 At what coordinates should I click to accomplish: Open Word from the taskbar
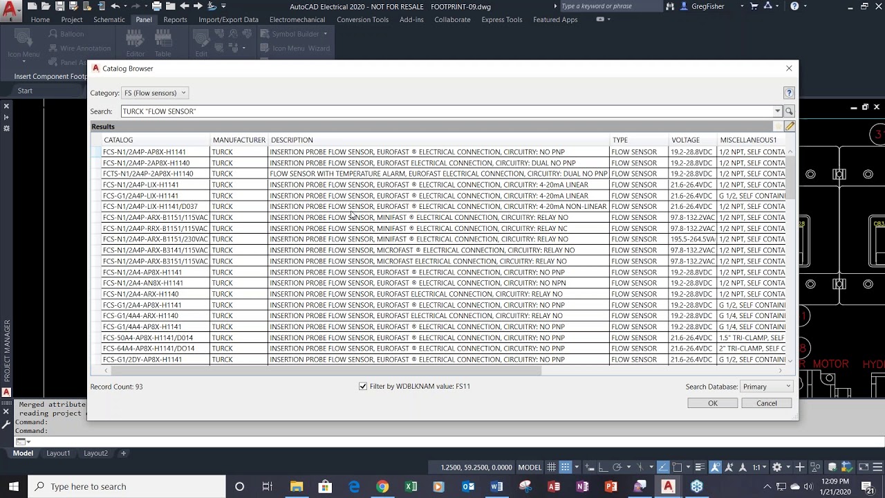click(496, 486)
